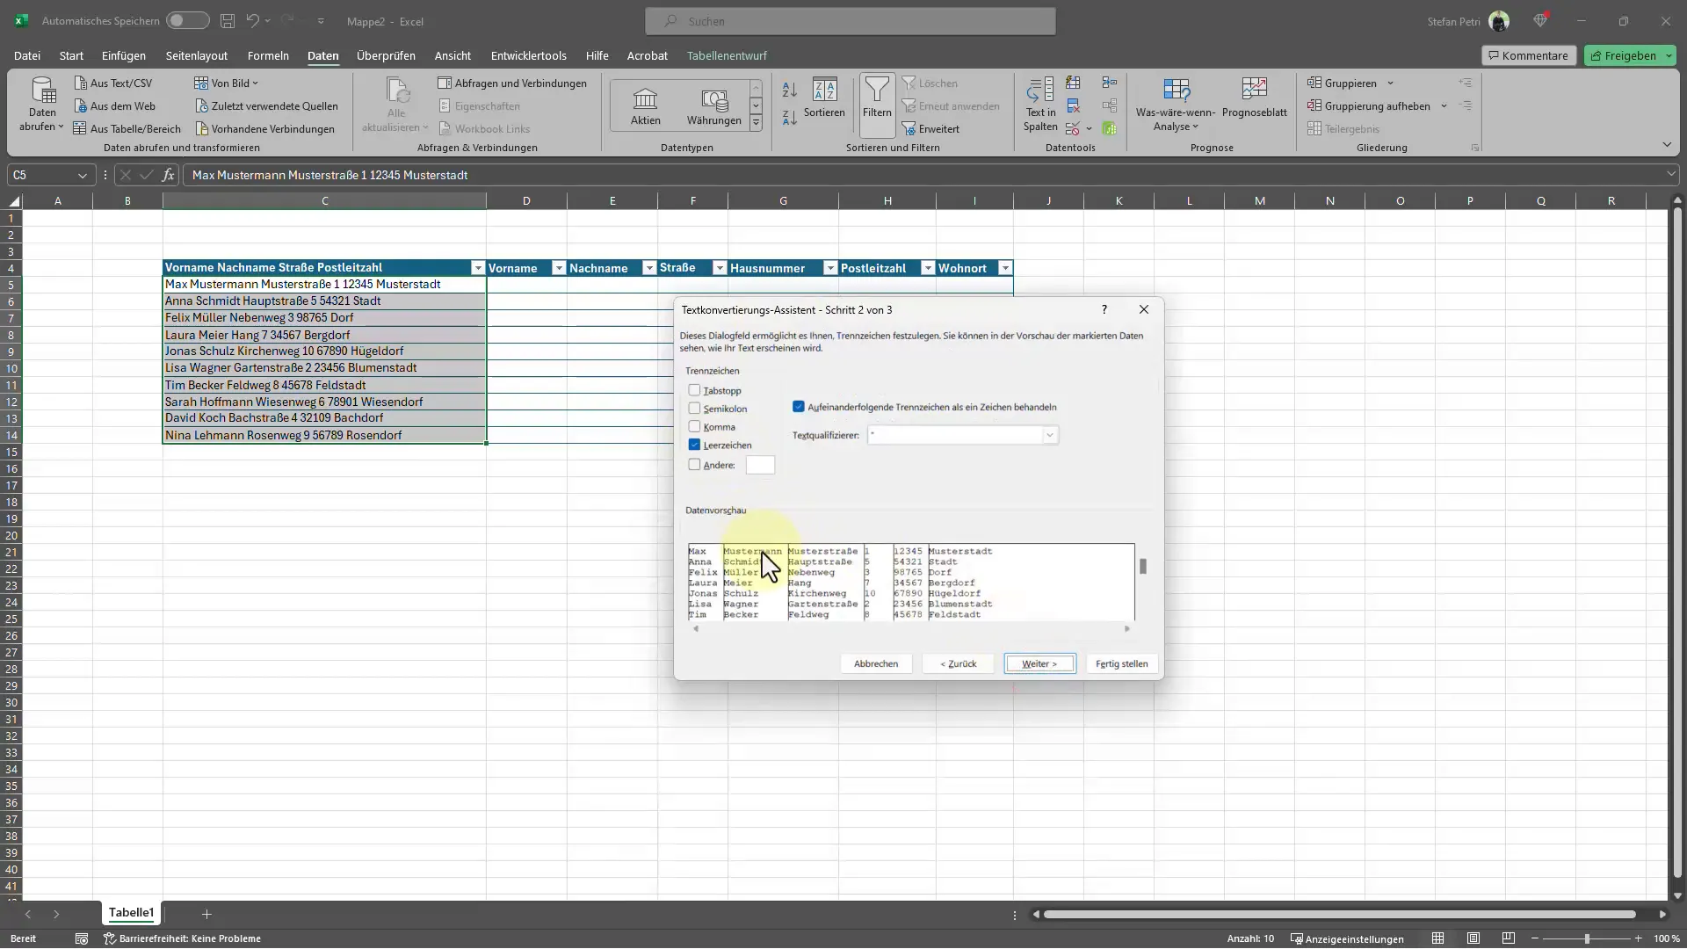The image size is (1687, 949).
Task: Open the Vorname column filter dropdown
Action: point(558,268)
